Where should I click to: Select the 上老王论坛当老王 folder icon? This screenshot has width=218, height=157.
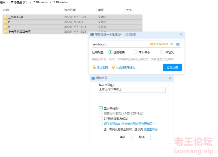5,32
